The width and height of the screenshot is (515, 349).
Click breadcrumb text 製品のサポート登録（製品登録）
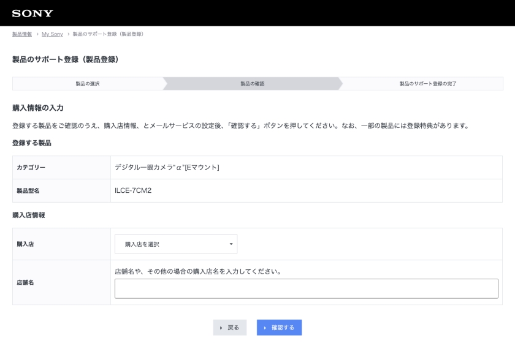tap(109, 34)
